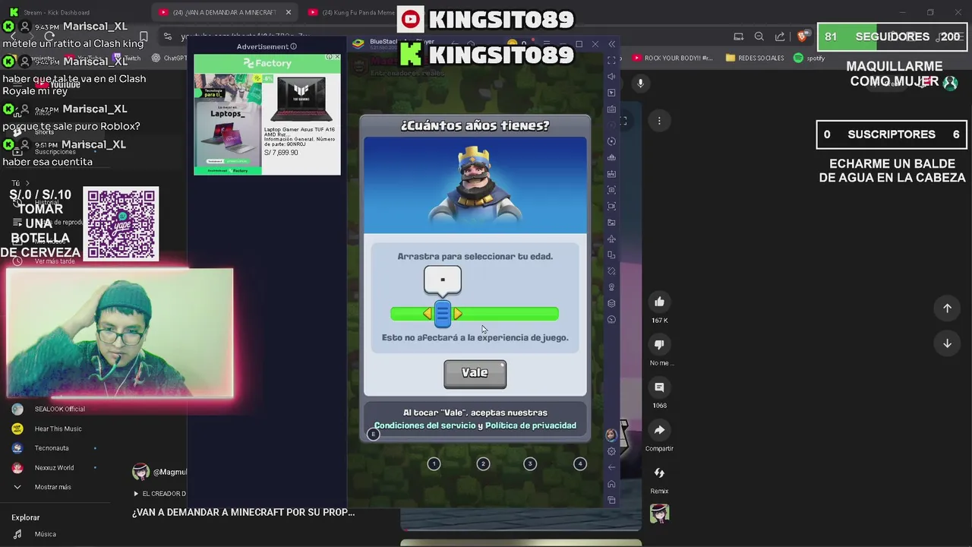The height and width of the screenshot is (547, 972).
Task: Click the browser zoom magnifier icon
Action: coord(759,36)
